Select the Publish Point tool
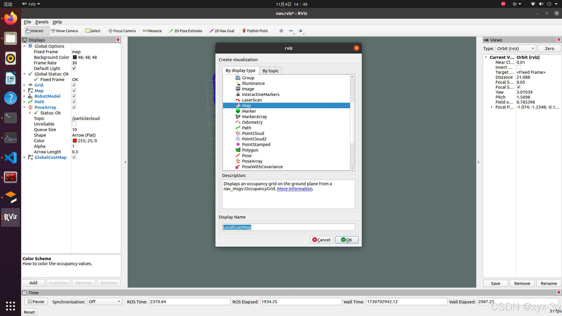The width and height of the screenshot is (562, 316). coord(255,31)
